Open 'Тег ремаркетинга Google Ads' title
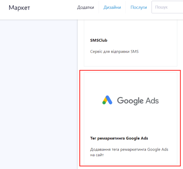This screenshot has width=183, height=169. [x=119, y=138]
